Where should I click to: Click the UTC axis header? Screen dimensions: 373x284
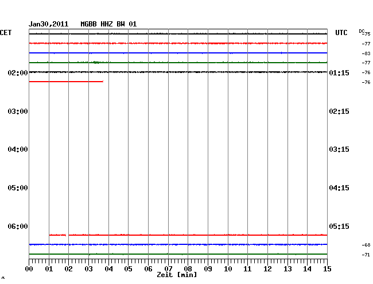pos(341,33)
